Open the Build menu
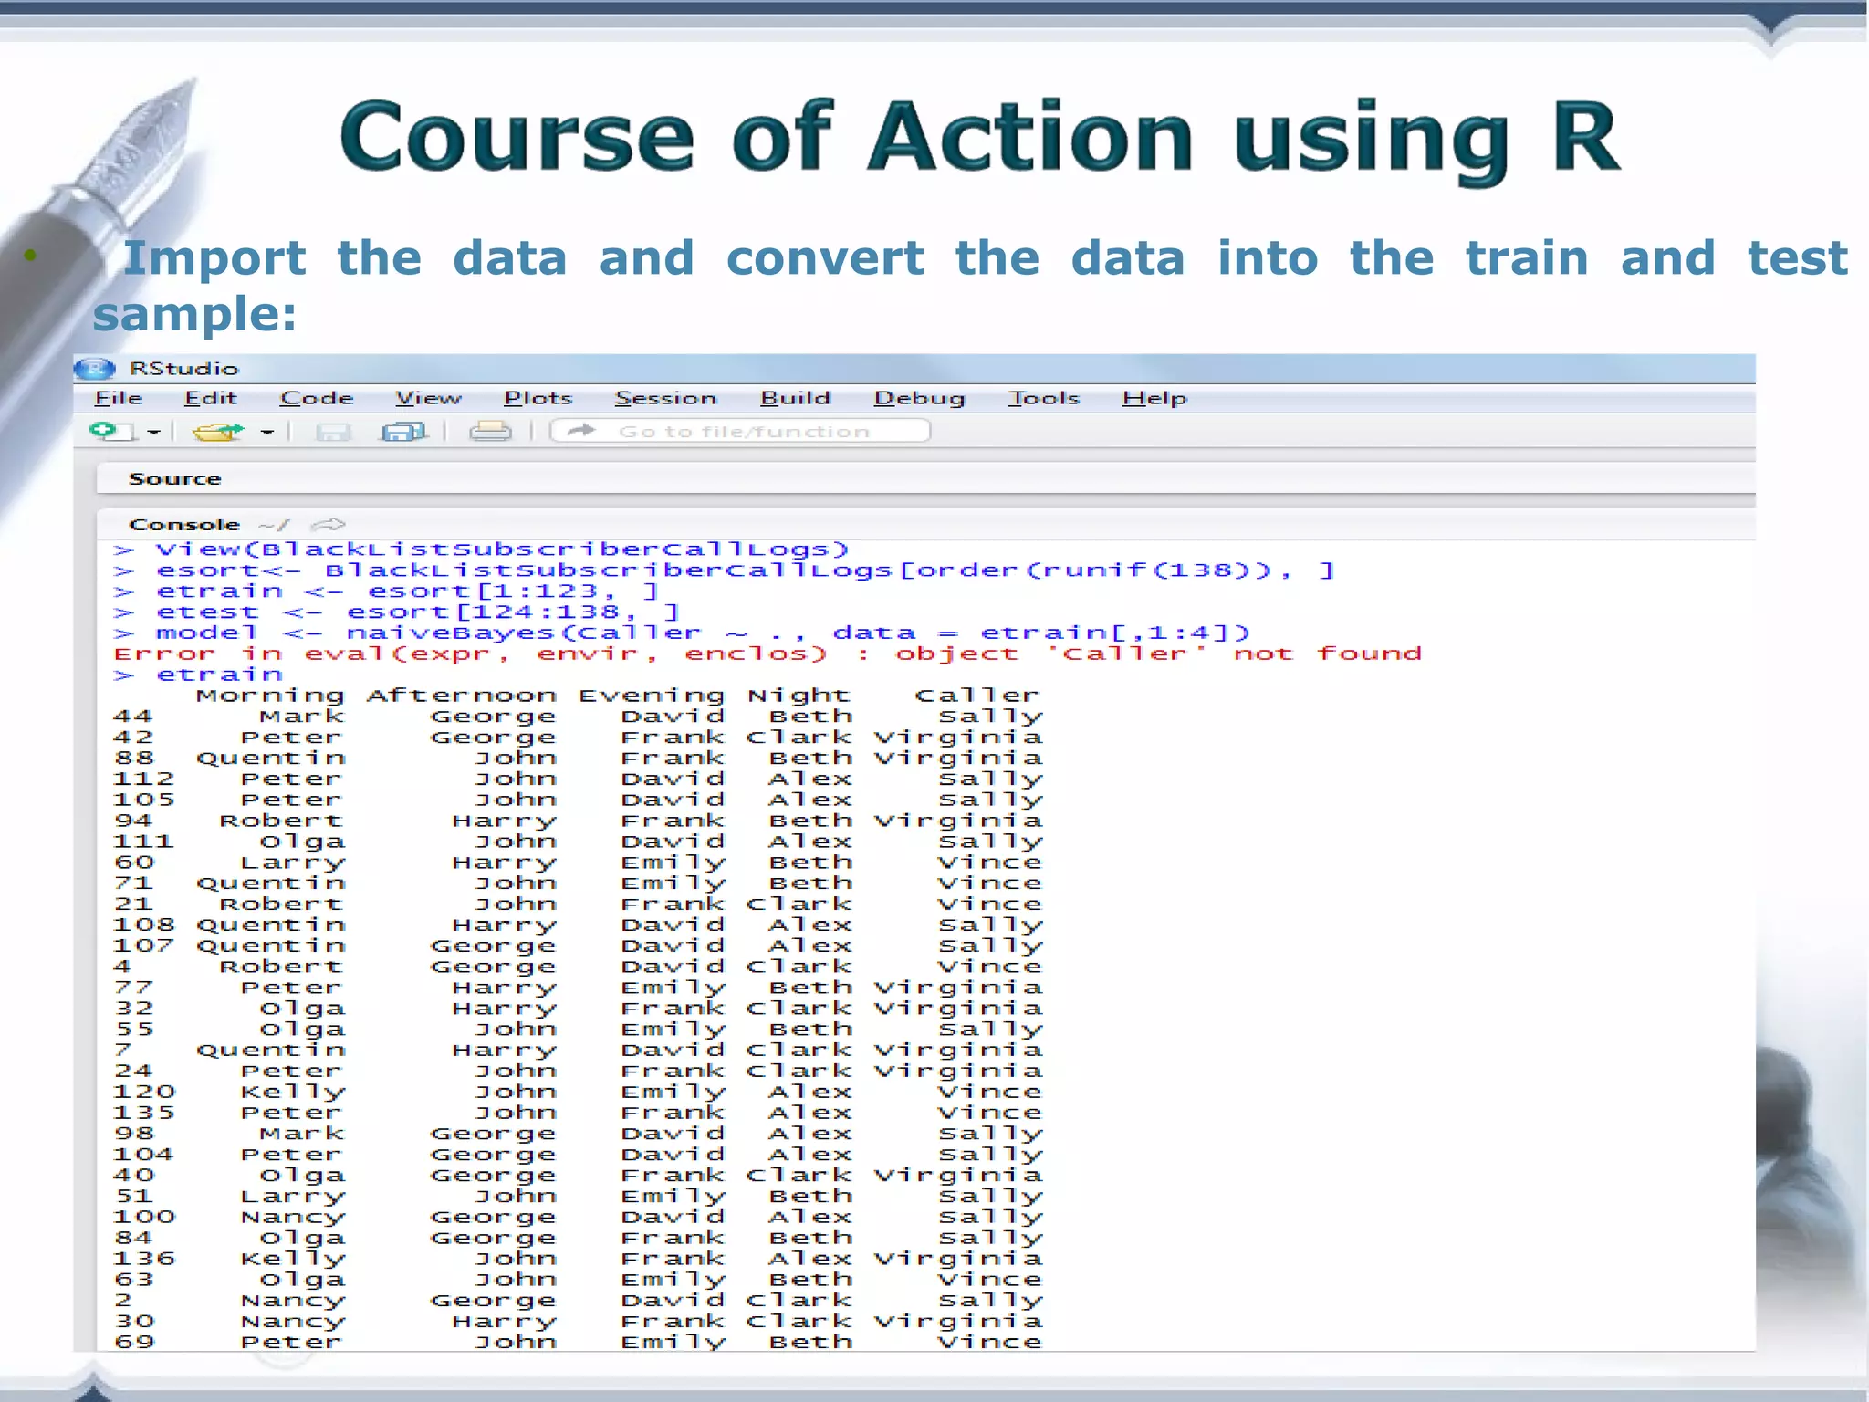Image resolution: width=1869 pixels, height=1402 pixels. point(796,398)
